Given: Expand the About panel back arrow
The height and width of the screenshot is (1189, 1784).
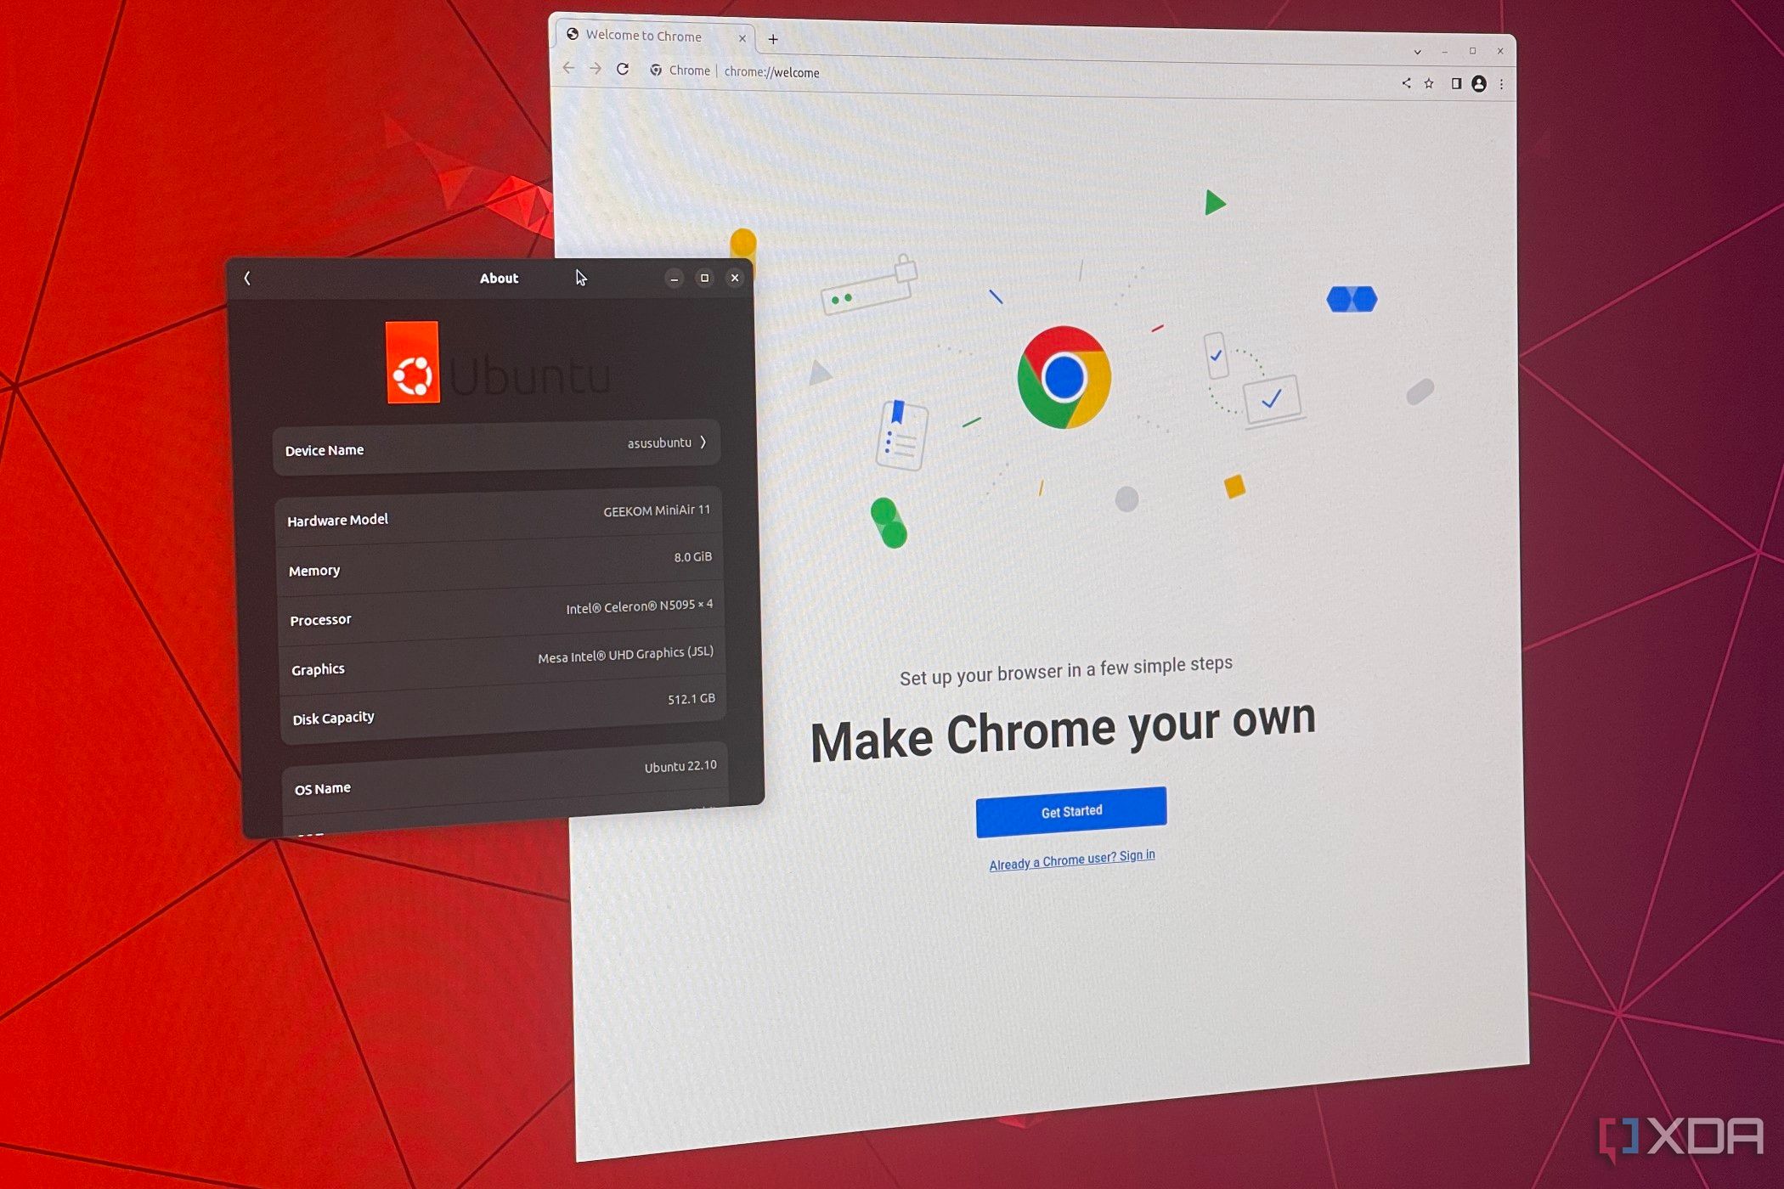Looking at the screenshot, I should pos(248,278).
